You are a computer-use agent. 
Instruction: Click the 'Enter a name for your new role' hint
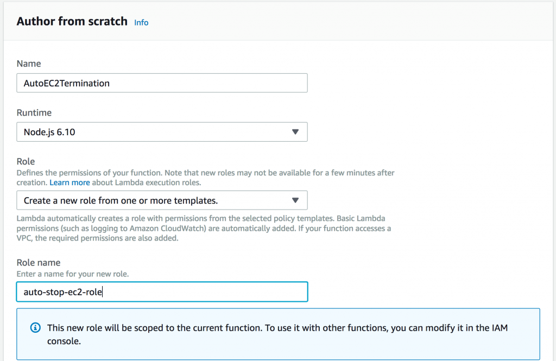pos(73,274)
